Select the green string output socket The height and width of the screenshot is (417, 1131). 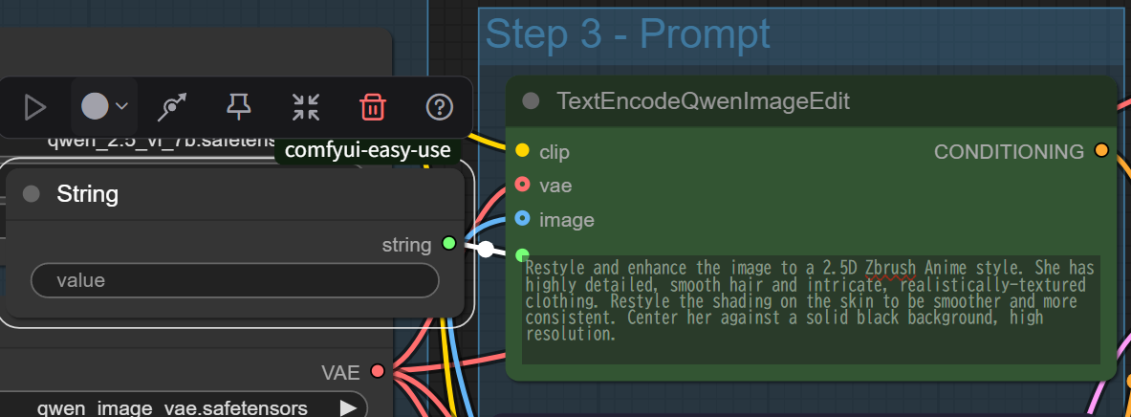click(x=448, y=244)
